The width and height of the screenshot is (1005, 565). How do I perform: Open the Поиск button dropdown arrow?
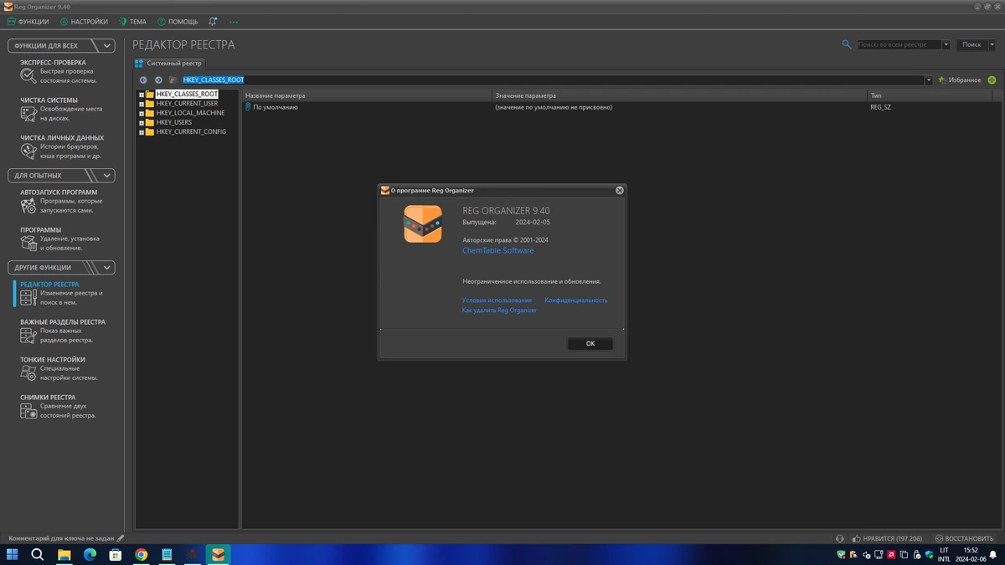point(992,44)
